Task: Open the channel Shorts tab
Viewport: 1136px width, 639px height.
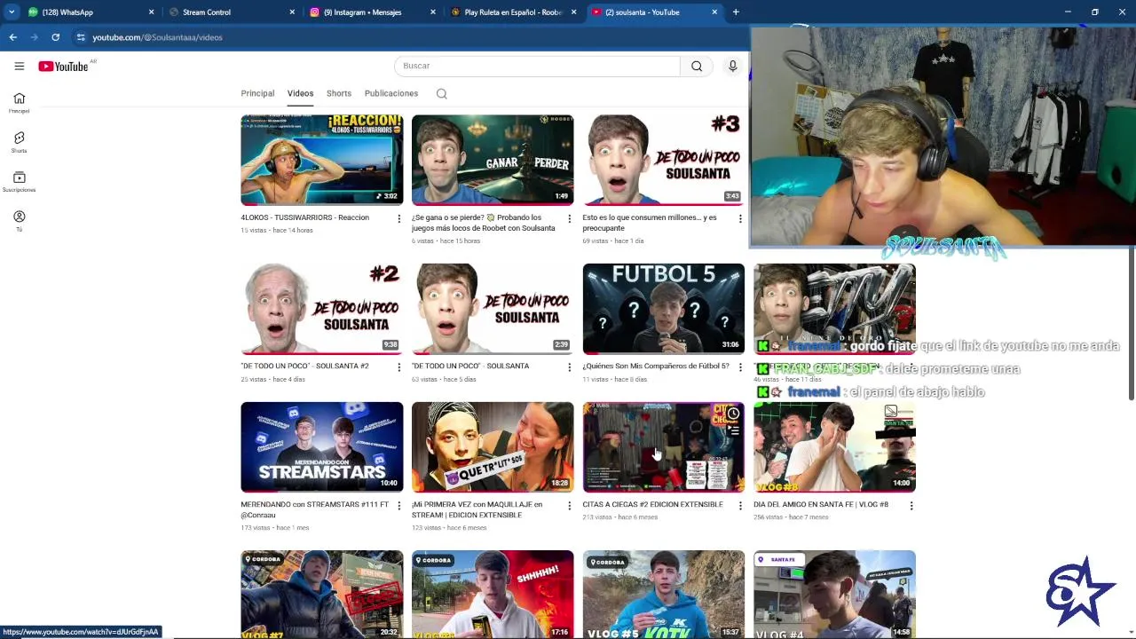Action: click(x=339, y=93)
